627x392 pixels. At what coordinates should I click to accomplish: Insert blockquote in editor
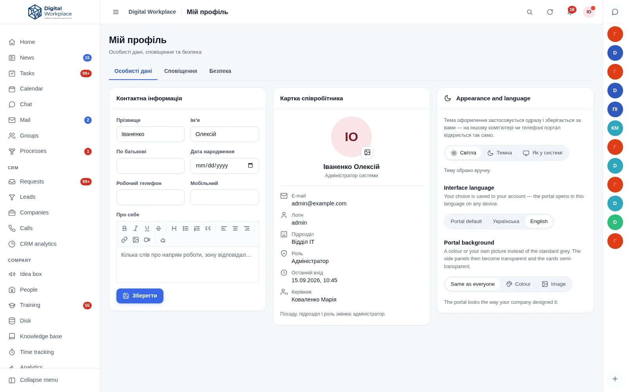[208, 228]
